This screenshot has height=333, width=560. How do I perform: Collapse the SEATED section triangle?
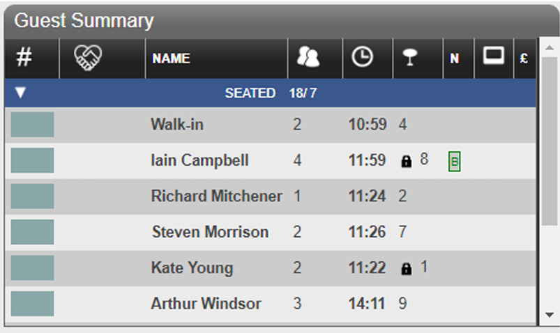21,93
